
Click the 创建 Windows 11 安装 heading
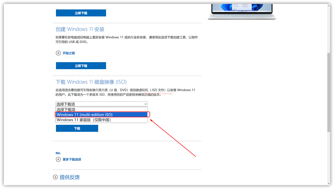[x=80, y=29]
